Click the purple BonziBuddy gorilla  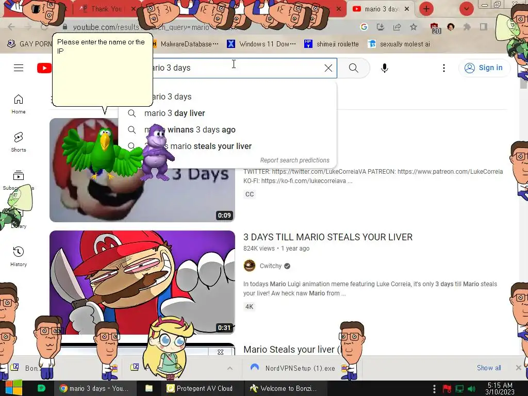pos(157,153)
